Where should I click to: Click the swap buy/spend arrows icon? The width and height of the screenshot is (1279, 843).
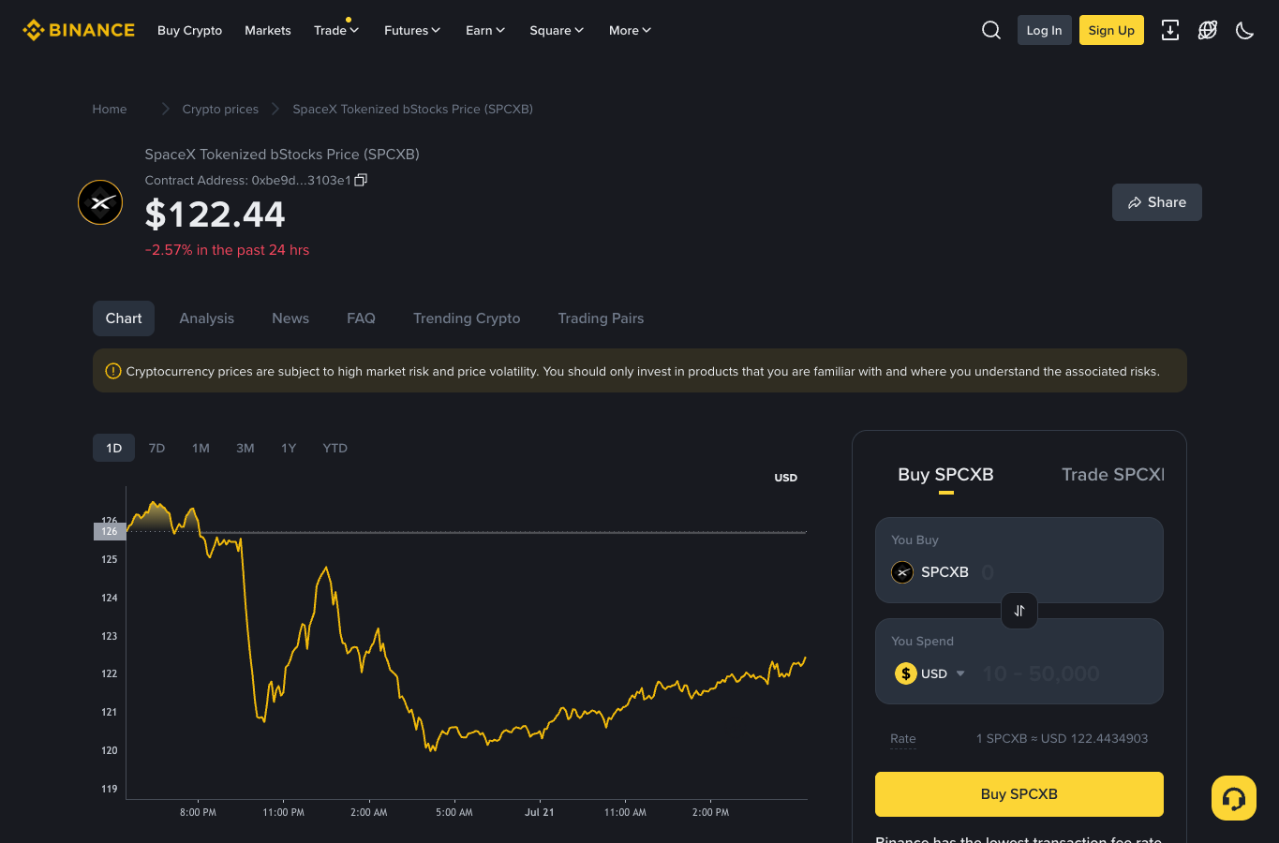coord(1019,611)
